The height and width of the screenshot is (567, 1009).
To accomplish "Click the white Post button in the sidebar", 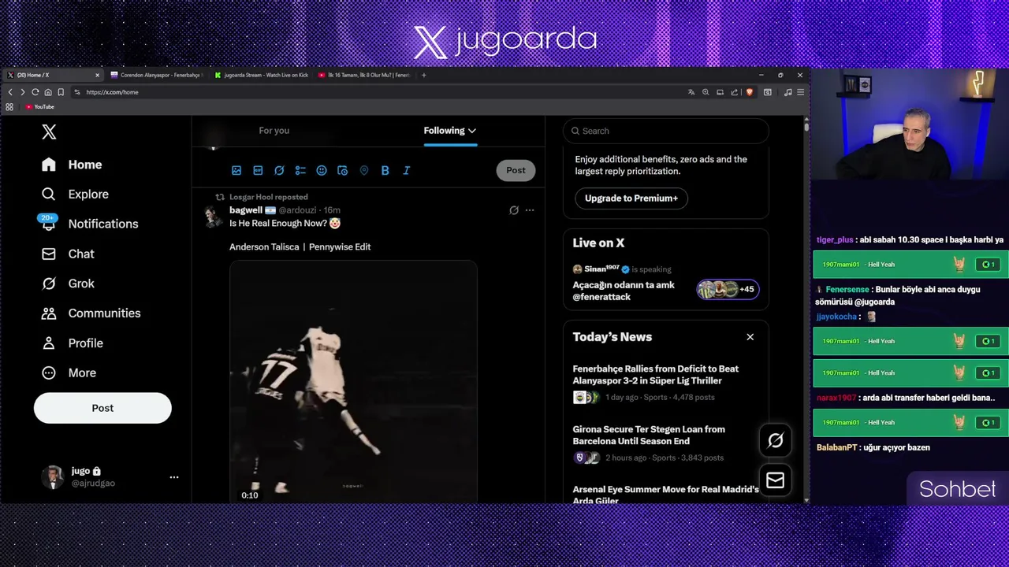I will pos(102,408).
